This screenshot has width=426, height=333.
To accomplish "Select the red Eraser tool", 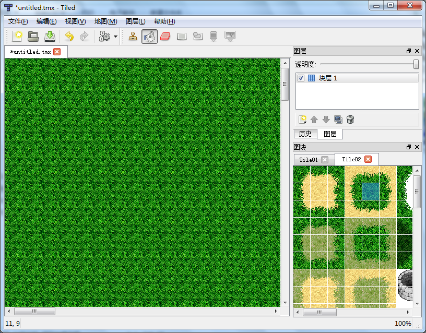I will click(165, 36).
